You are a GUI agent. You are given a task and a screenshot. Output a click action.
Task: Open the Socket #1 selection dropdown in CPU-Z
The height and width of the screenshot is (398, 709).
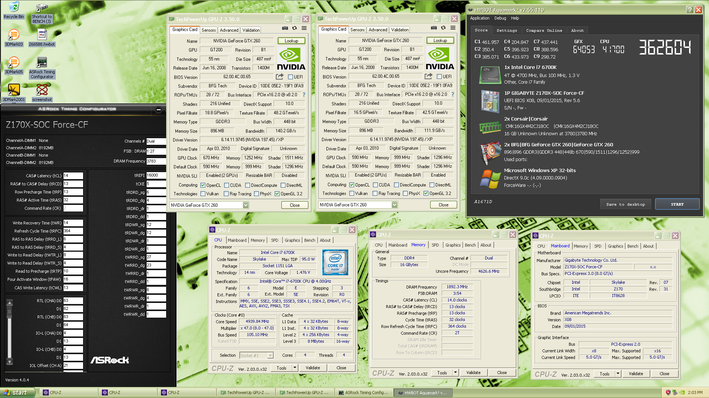[x=270, y=356]
